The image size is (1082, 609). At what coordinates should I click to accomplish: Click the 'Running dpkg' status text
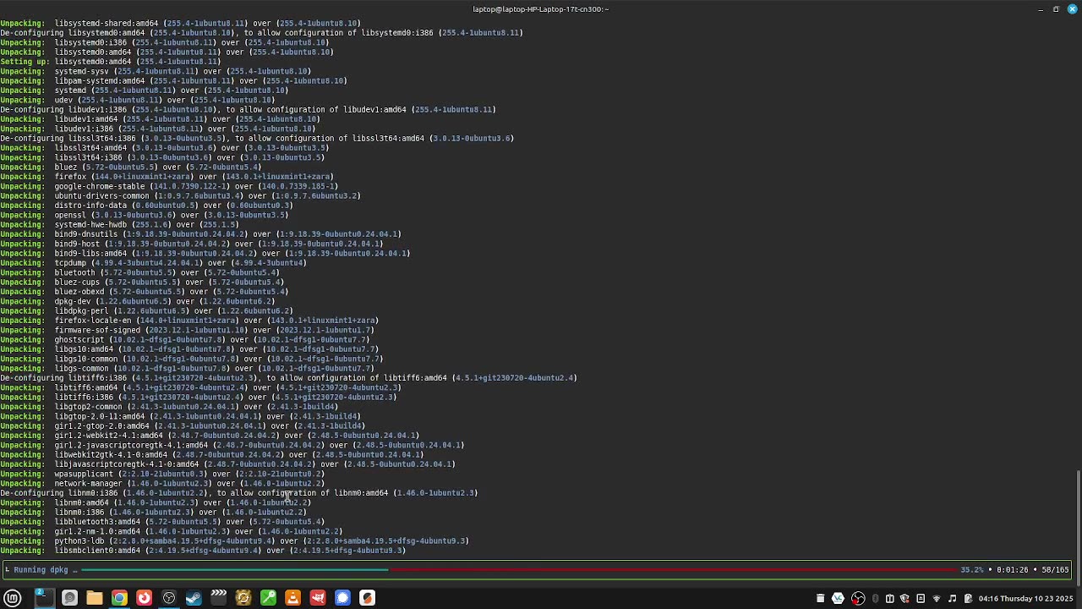click(46, 569)
